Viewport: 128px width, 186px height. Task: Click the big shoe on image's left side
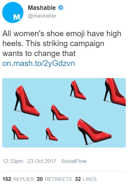click(27, 101)
